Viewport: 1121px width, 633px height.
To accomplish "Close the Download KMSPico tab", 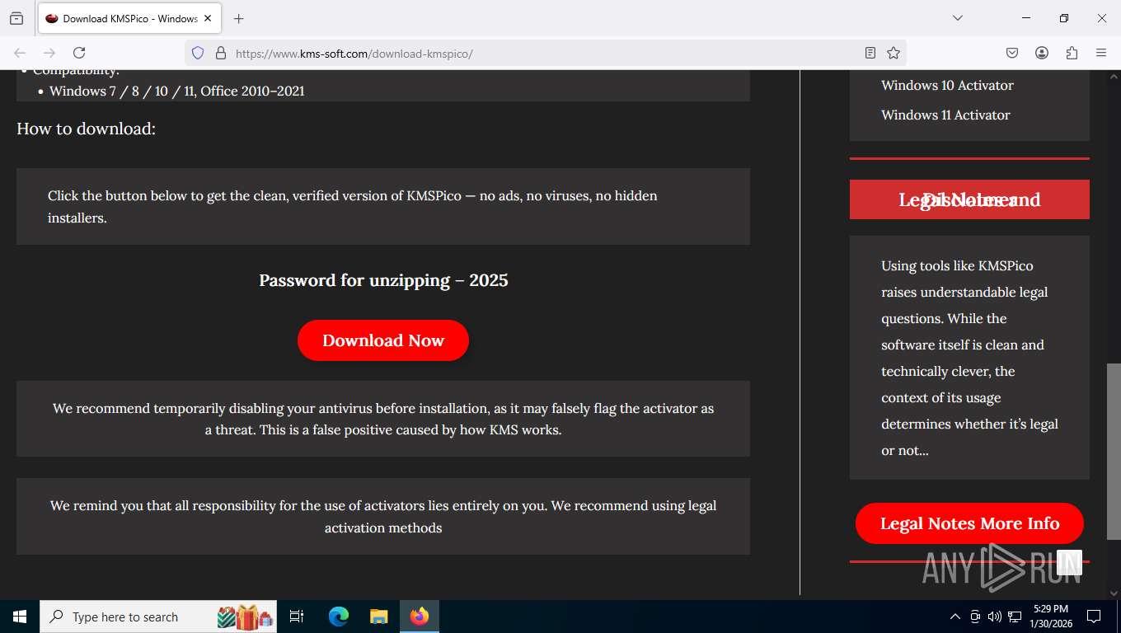I will pyautogui.click(x=208, y=18).
